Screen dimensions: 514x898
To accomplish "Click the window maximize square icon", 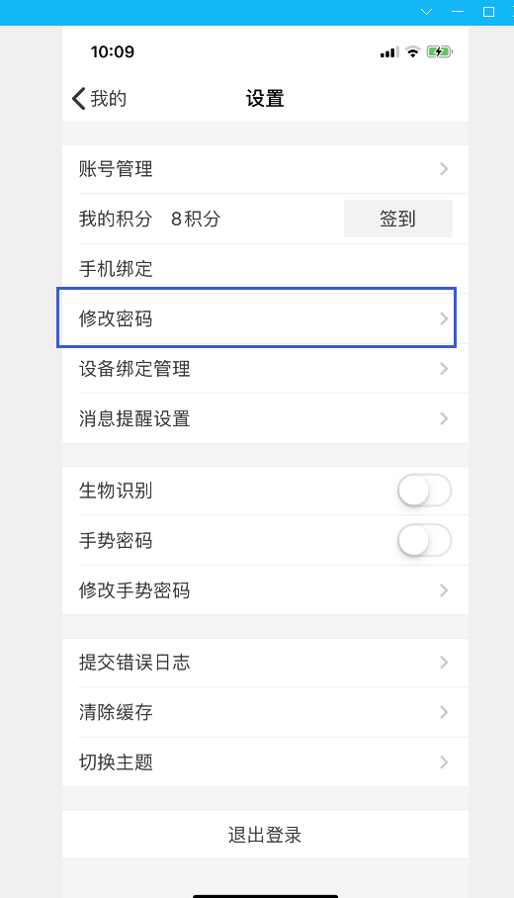I will pyautogui.click(x=488, y=12).
